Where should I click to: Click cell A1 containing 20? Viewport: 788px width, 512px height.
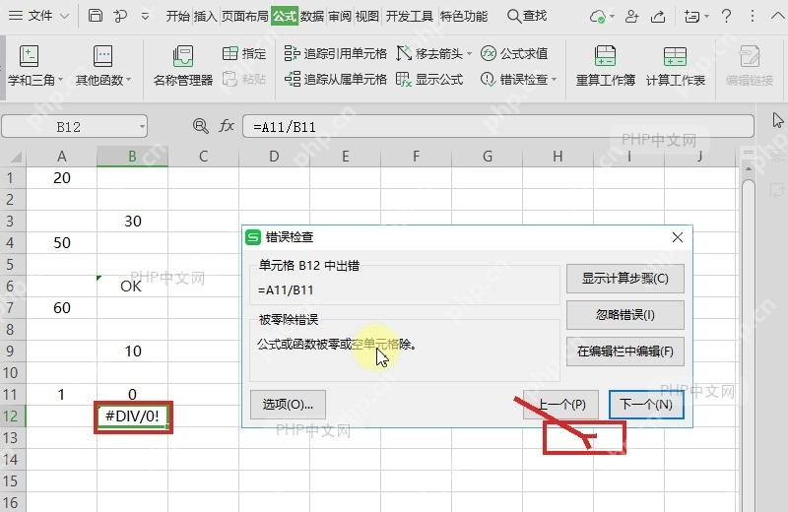(61, 178)
